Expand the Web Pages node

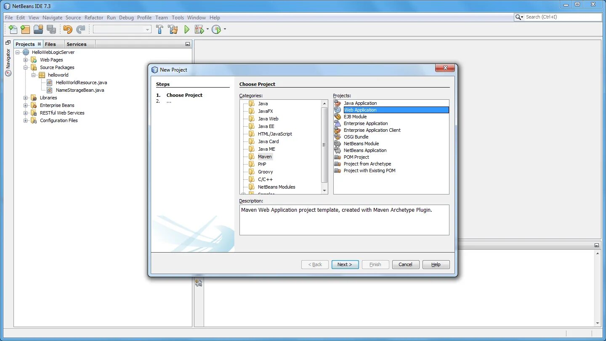26,60
